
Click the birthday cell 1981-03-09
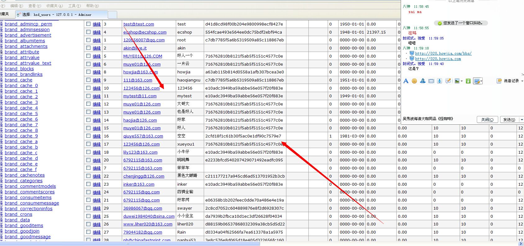click(x=352, y=136)
